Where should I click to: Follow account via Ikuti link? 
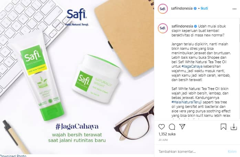[204, 8]
